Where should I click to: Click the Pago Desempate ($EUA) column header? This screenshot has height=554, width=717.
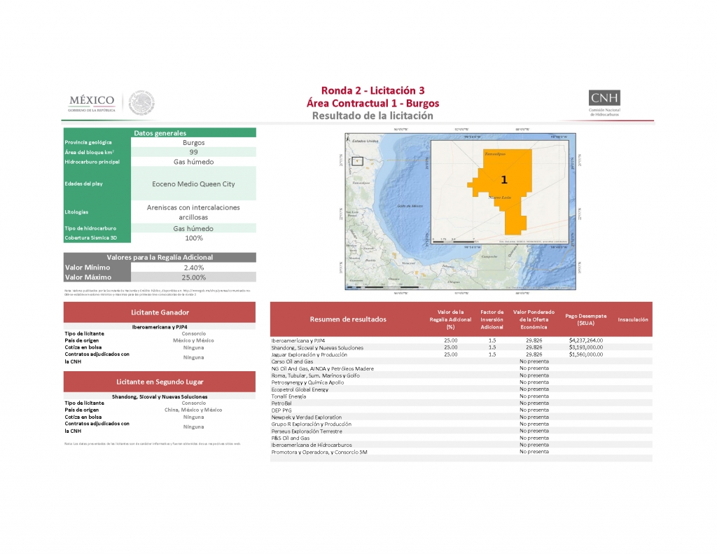(x=586, y=319)
